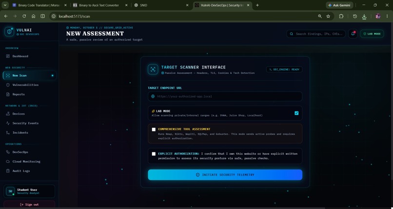
Task: Switch to Binary Code Translator tab
Action: coord(39,5)
